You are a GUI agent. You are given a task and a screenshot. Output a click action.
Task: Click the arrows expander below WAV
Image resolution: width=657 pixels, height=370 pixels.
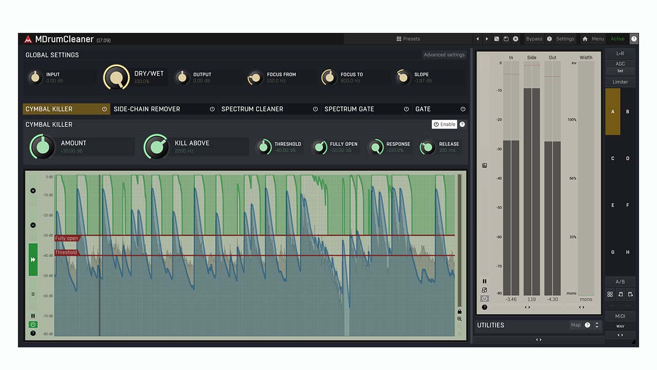(620, 335)
